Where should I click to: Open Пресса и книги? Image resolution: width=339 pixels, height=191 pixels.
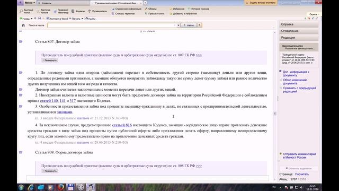(155, 14)
